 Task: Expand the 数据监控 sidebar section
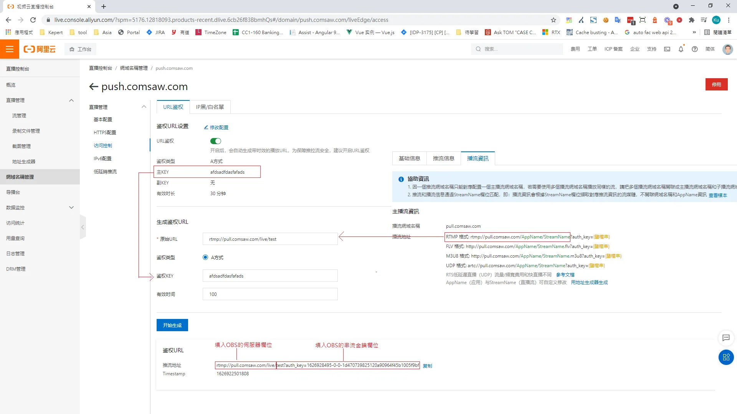tap(71, 208)
